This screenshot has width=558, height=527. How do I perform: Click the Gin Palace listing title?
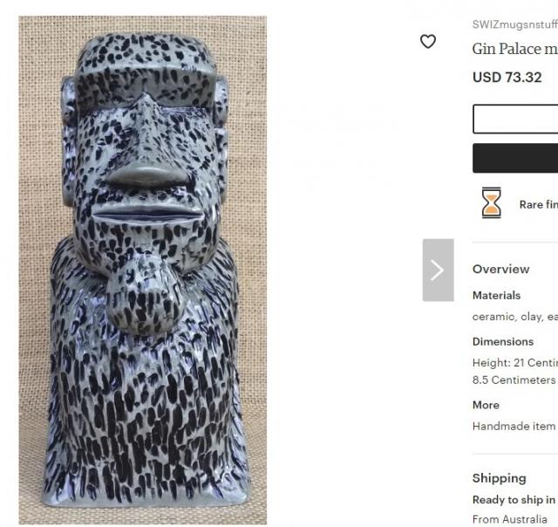coord(515,49)
